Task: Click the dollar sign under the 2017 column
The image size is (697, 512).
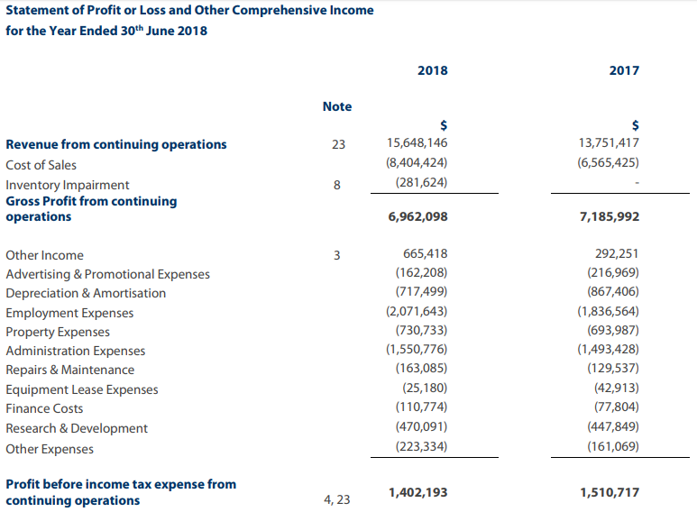Action: tap(635, 125)
